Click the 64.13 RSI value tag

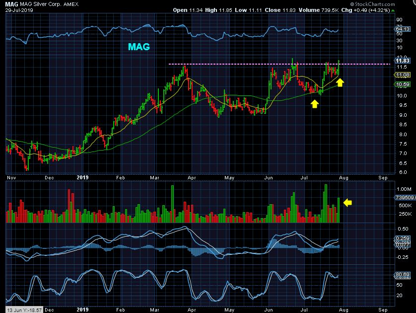401,29
